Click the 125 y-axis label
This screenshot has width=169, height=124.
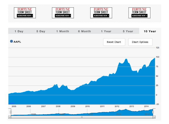[x=158, y=48]
